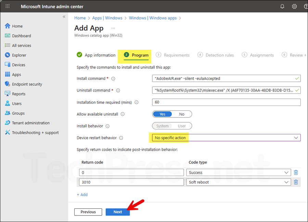This screenshot has height=222, width=308.
Task: Click the Groups icon in sidebar
Action: coord(8,113)
